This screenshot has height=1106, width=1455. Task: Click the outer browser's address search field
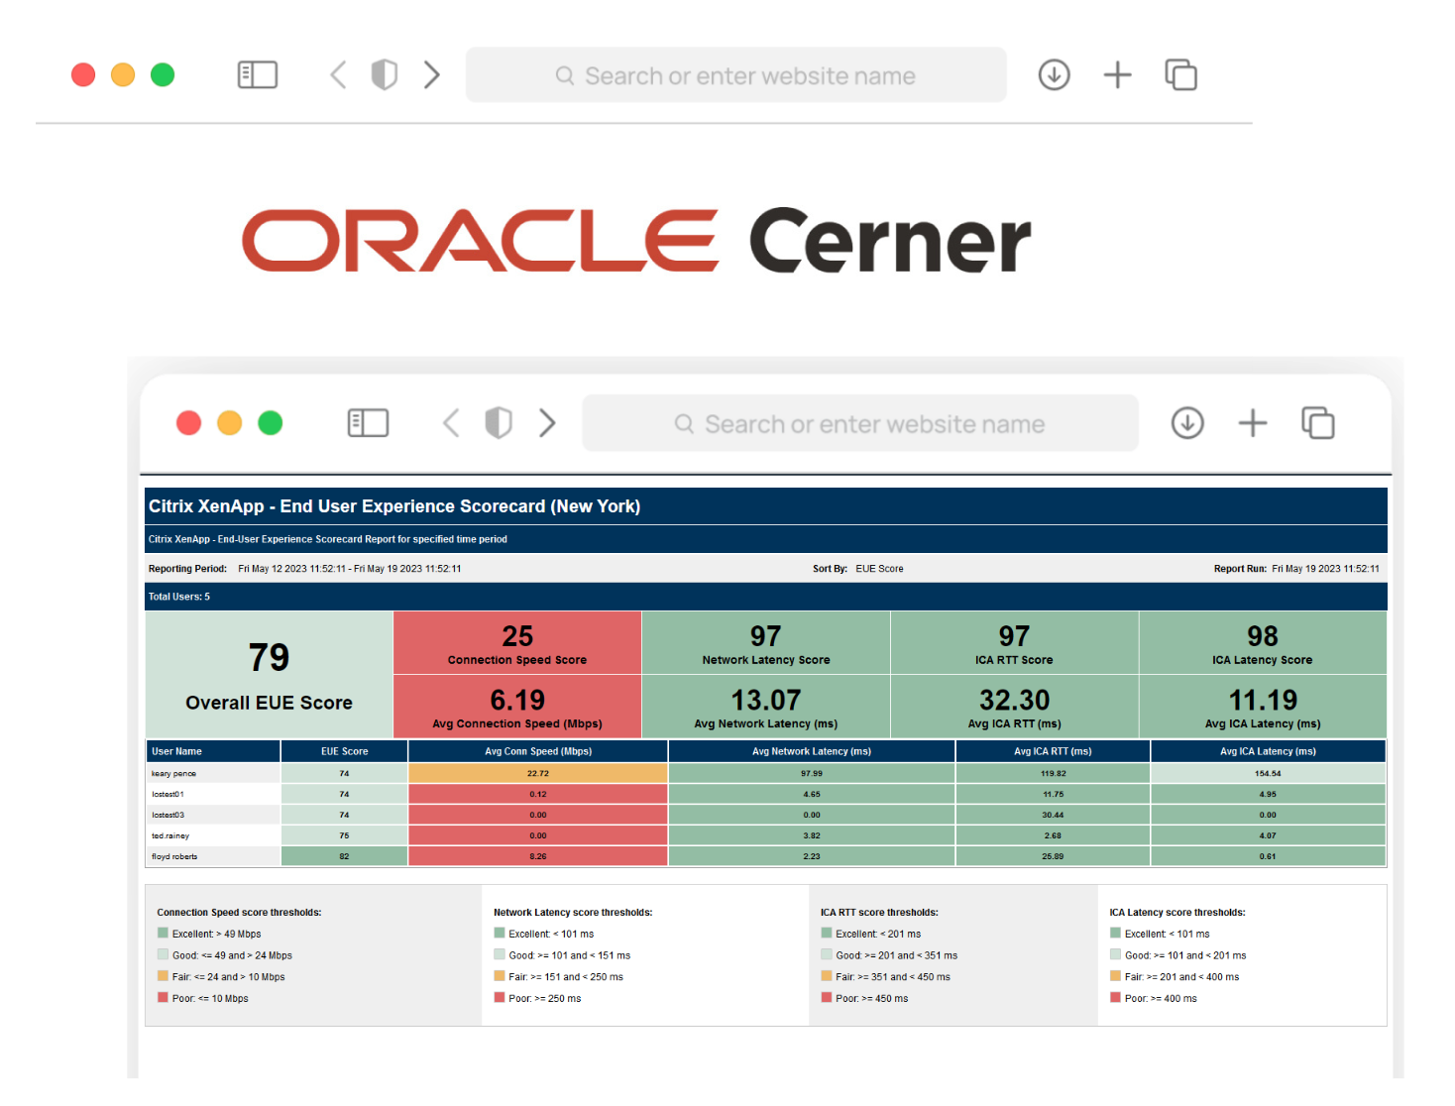coord(735,75)
